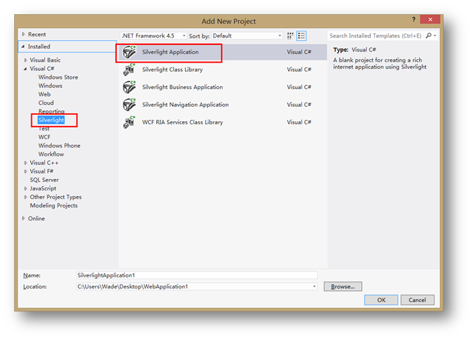472x340 pixels.
Task: Choose Silverlight Business Application template name
Action: point(183,87)
